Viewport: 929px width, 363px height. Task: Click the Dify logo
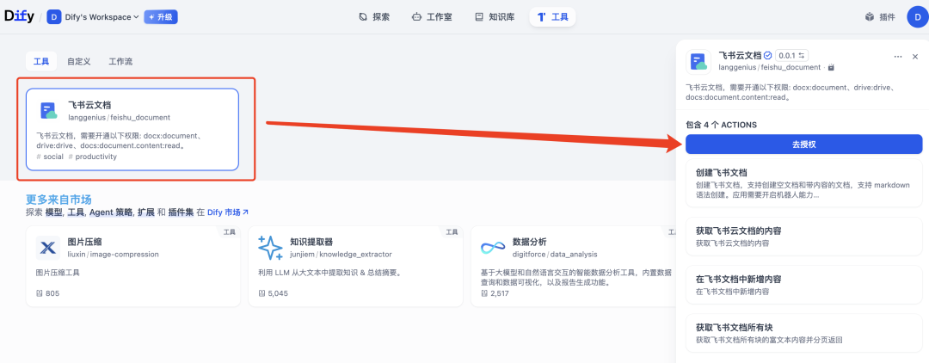click(x=19, y=16)
